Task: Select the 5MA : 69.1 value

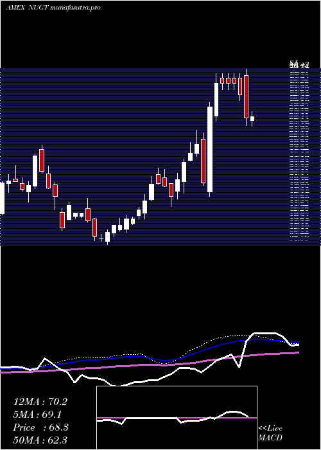Action: (37, 415)
